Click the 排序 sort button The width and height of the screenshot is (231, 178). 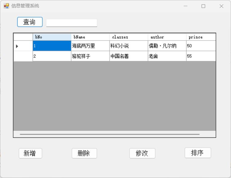coord(198,153)
